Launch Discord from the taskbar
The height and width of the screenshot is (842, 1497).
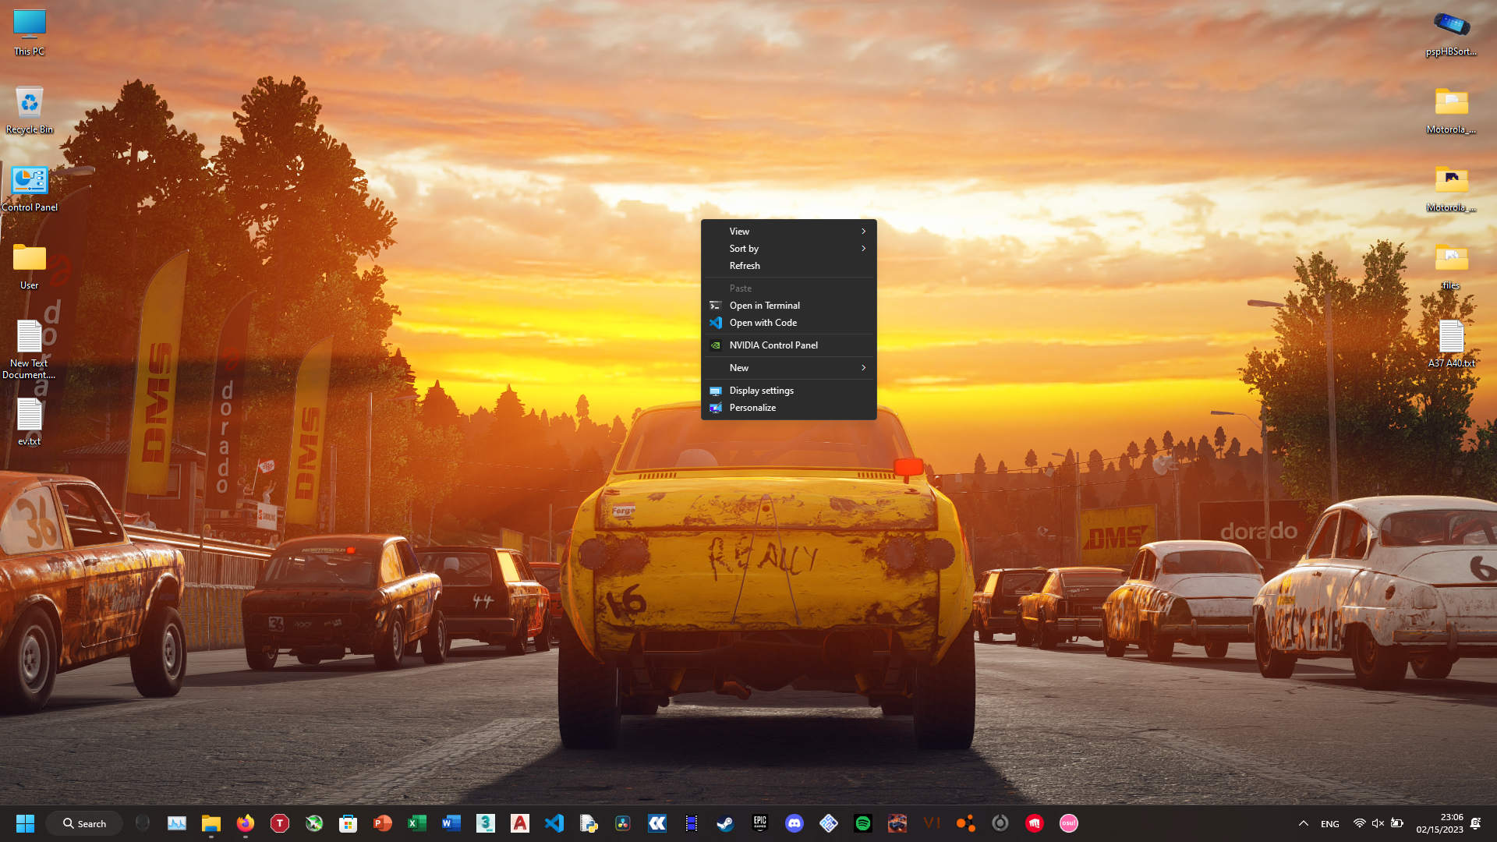point(795,823)
